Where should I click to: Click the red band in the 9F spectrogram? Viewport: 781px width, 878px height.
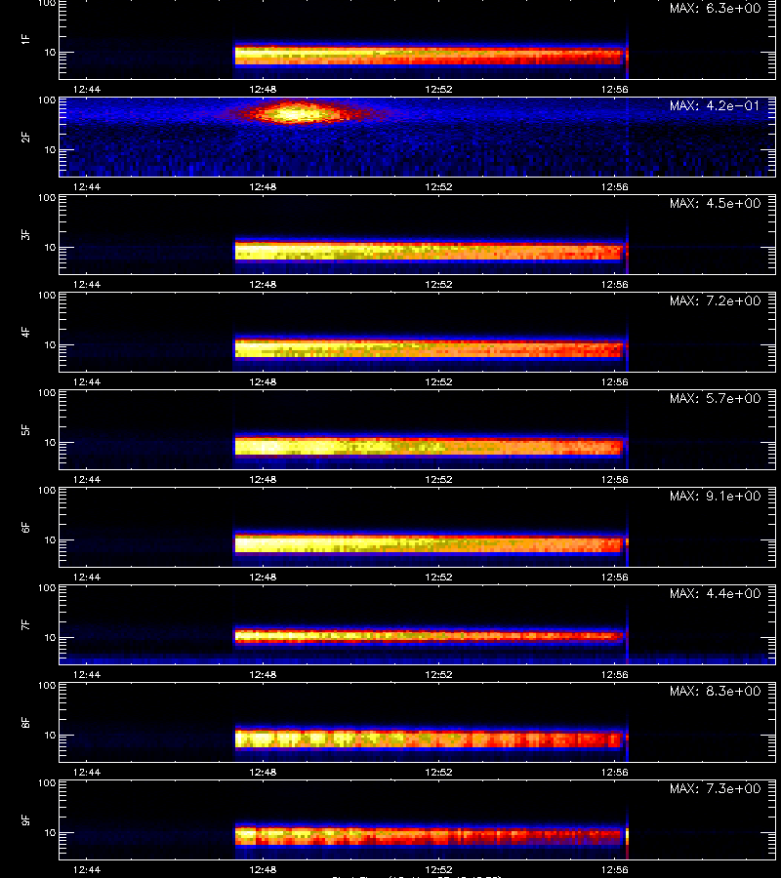coord(429,837)
